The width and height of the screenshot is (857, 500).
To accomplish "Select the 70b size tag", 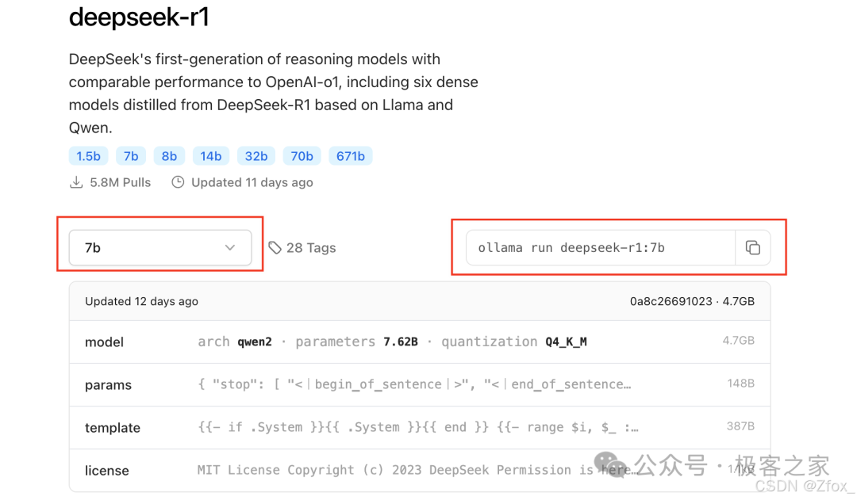I will tap(302, 156).
